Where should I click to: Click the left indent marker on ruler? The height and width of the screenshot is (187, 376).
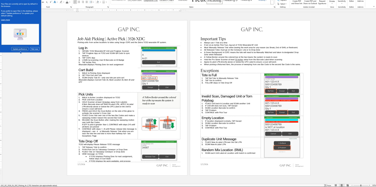tap(78, 11)
